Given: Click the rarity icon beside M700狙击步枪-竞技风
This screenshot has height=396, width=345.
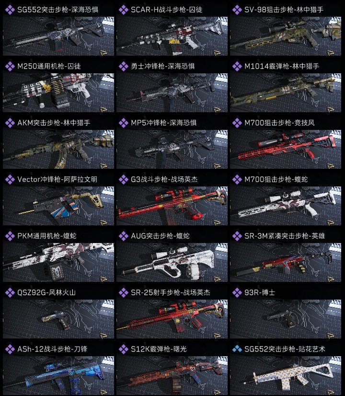Looking at the screenshot, I should click(x=237, y=123).
